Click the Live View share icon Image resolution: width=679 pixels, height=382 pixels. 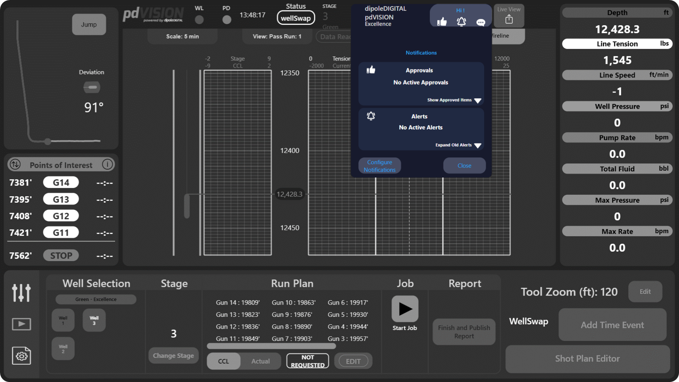(509, 19)
